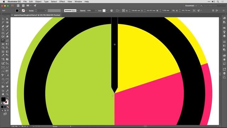Reset to default fill and stroke
The image size is (227, 128).
(1, 103)
